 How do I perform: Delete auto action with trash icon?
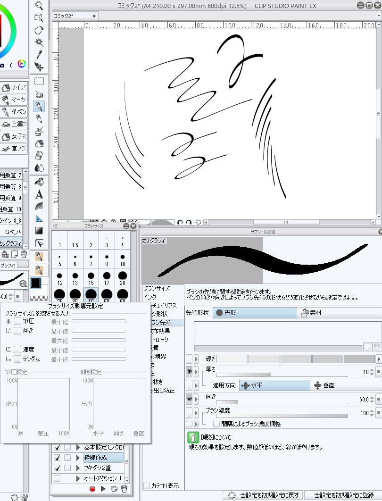pos(124,489)
